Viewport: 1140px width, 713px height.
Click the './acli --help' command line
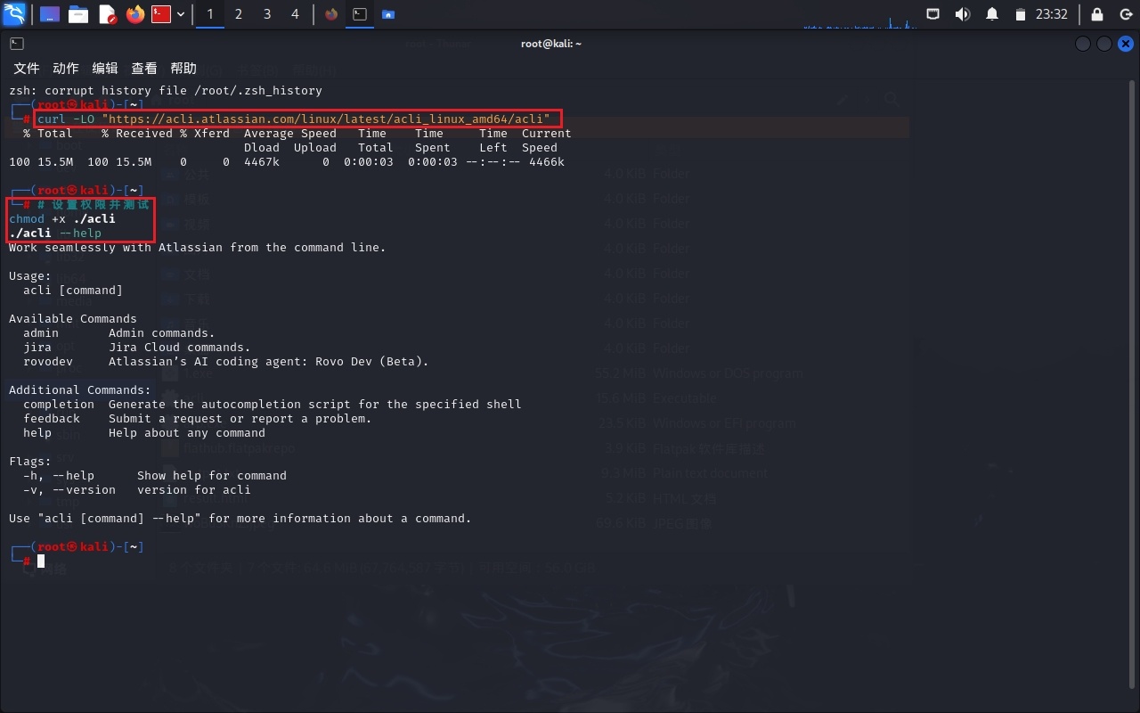click(x=55, y=234)
